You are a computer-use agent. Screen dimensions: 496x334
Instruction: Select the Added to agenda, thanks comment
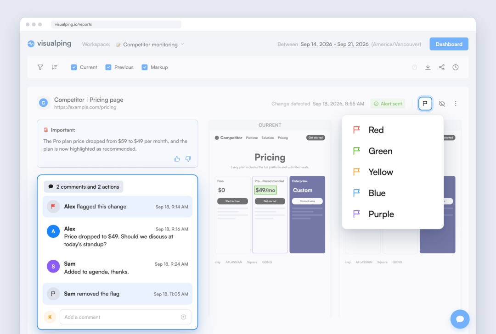pyautogui.click(x=96, y=272)
